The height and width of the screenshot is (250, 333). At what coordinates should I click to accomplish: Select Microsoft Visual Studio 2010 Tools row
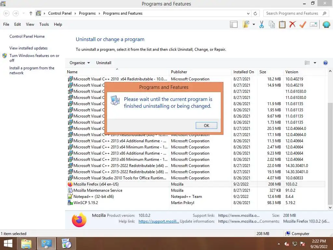196,178
